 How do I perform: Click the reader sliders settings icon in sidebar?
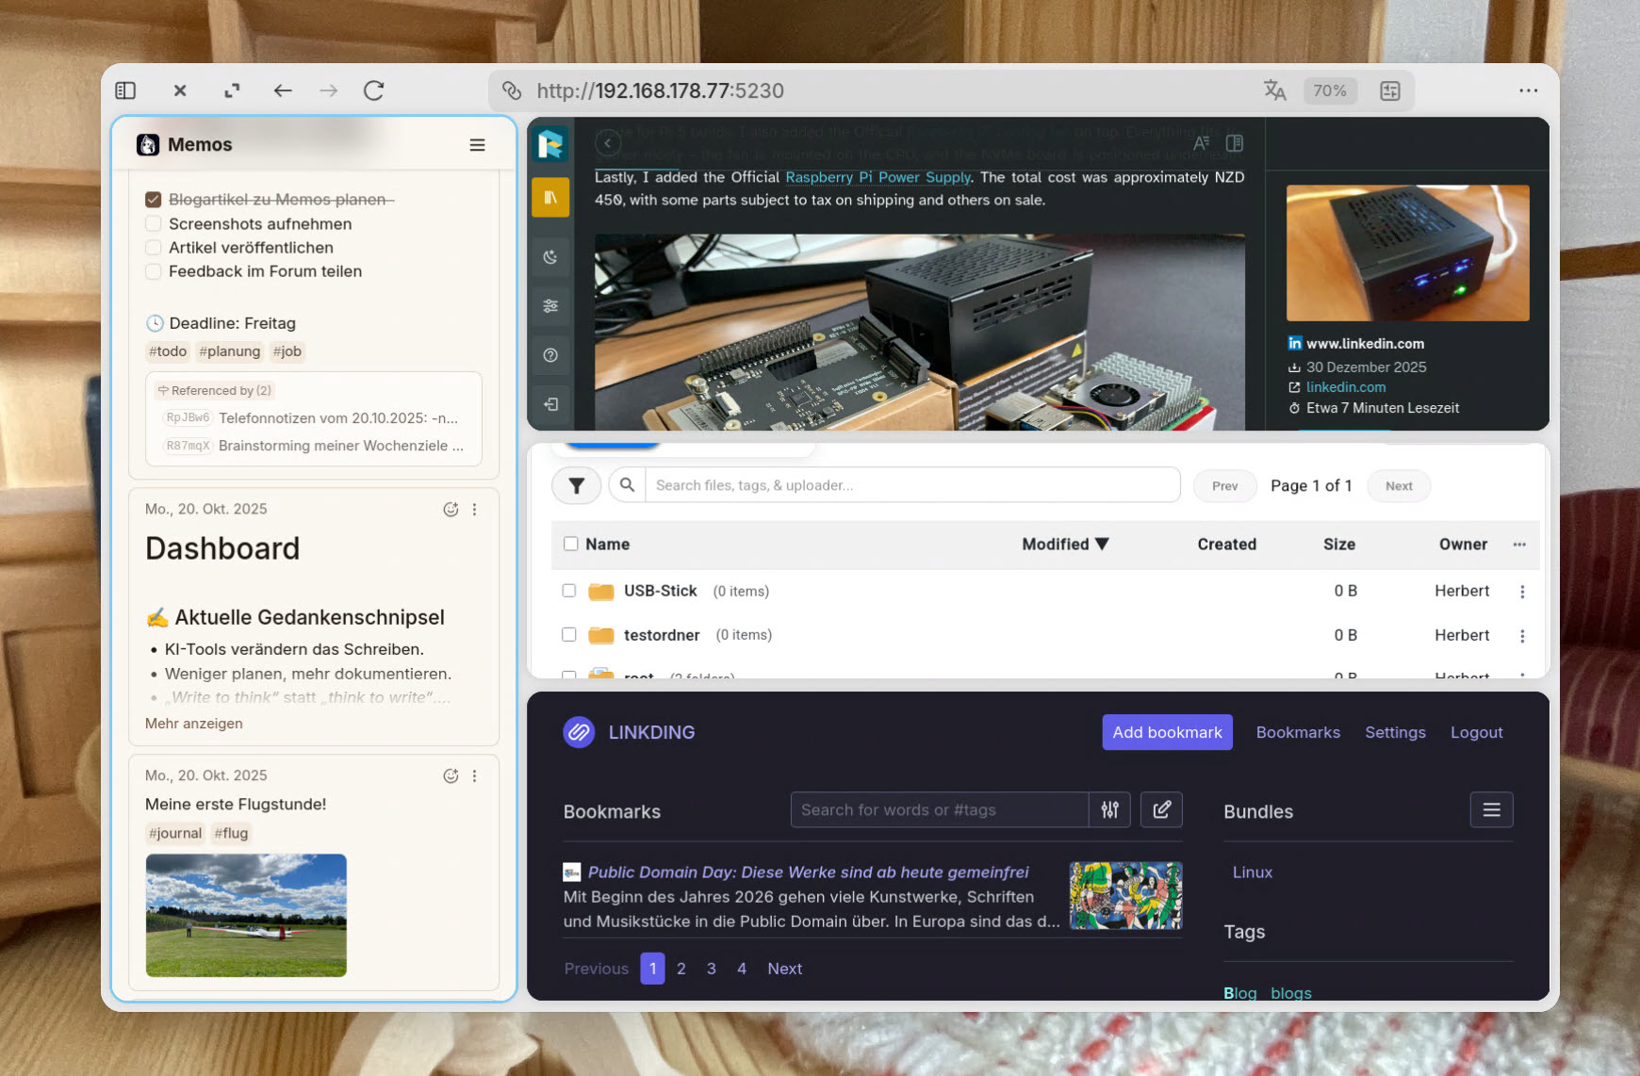point(550,306)
